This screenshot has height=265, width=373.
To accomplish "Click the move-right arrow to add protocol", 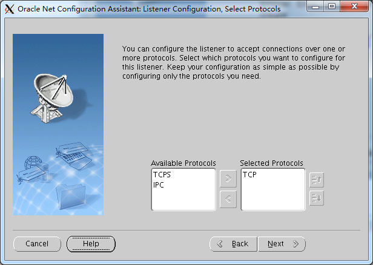I will pyautogui.click(x=228, y=178).
